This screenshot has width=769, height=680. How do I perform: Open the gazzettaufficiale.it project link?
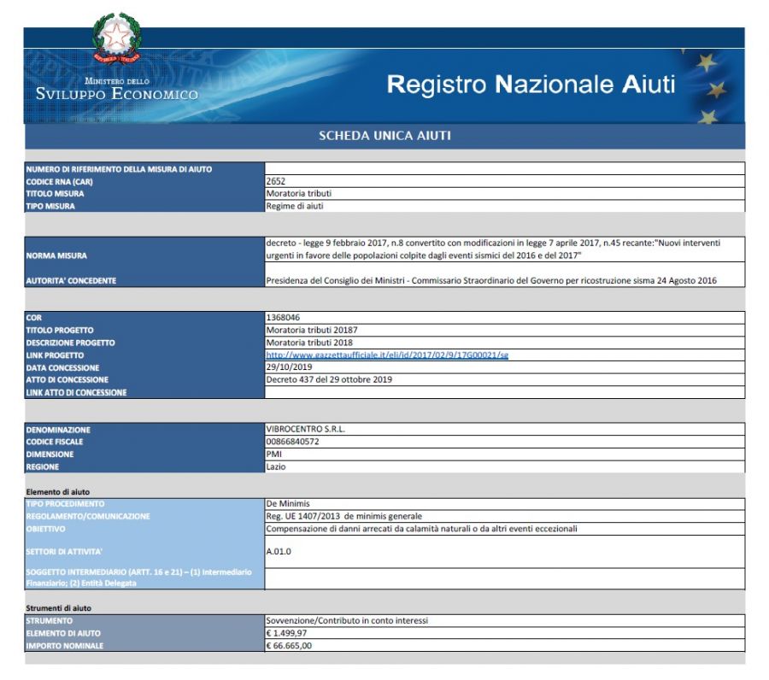tap(387, 355)
